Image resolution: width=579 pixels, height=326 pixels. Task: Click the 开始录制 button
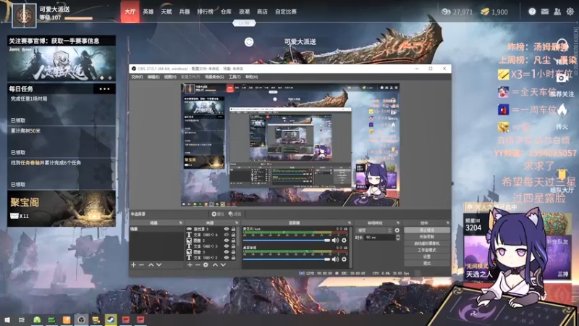427,237
